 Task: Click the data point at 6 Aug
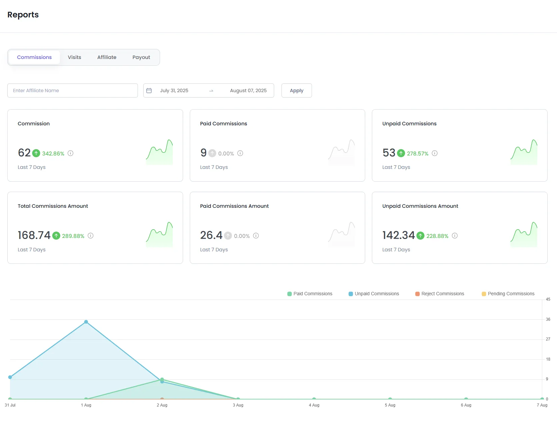tap(466, 399)
